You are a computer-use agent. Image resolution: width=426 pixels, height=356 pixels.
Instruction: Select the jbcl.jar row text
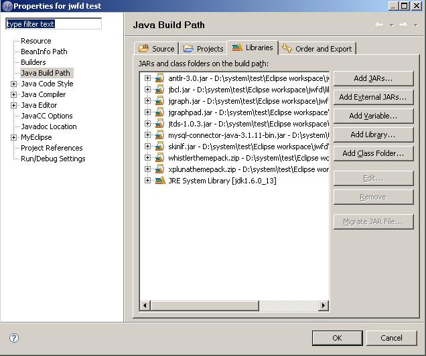point(248,90)
